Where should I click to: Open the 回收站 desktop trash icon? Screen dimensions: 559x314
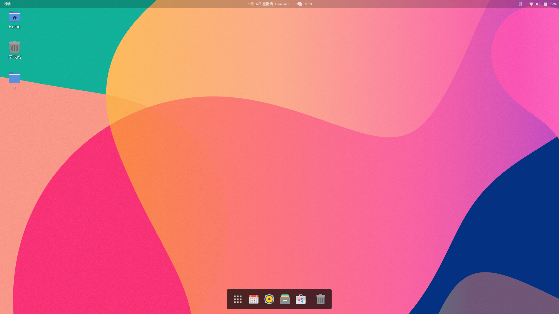point(14,47)
